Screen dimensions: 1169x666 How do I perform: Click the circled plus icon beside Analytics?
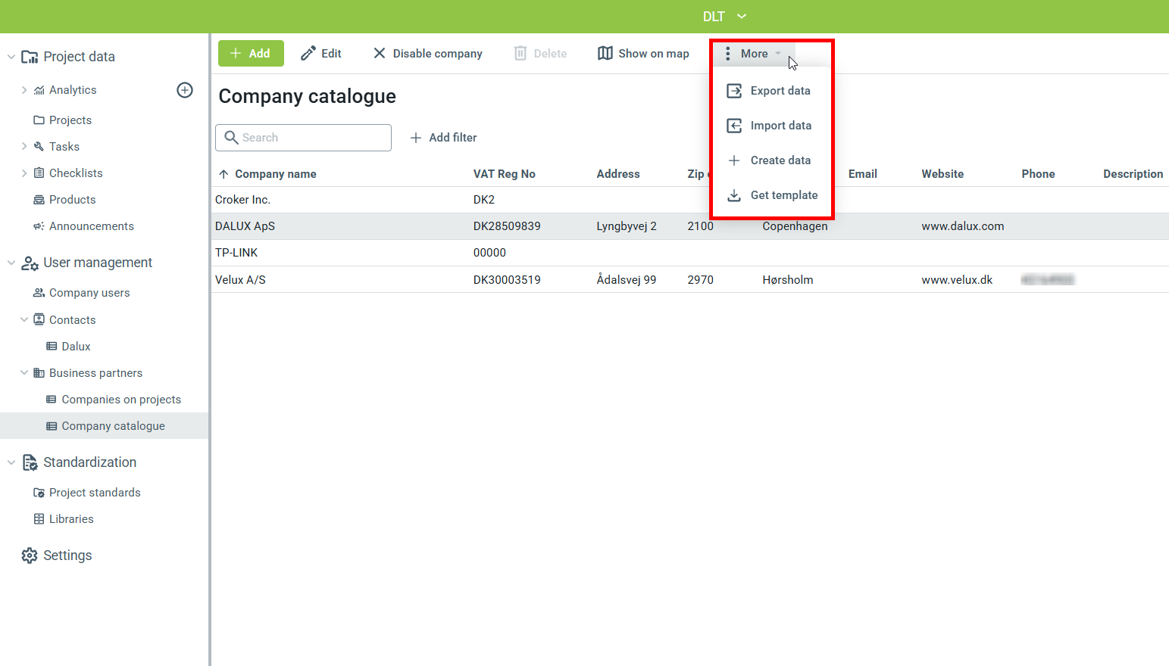point(185,90)
